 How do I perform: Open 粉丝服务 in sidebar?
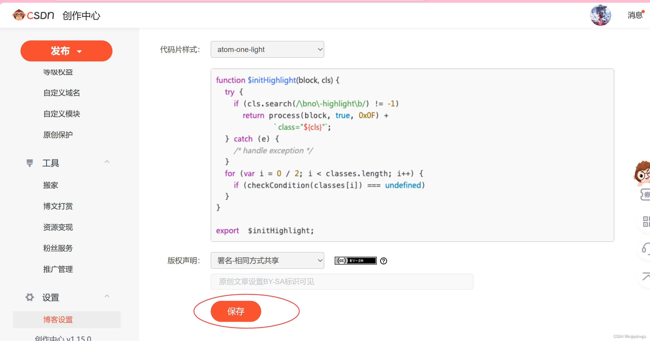pos(58,248)
